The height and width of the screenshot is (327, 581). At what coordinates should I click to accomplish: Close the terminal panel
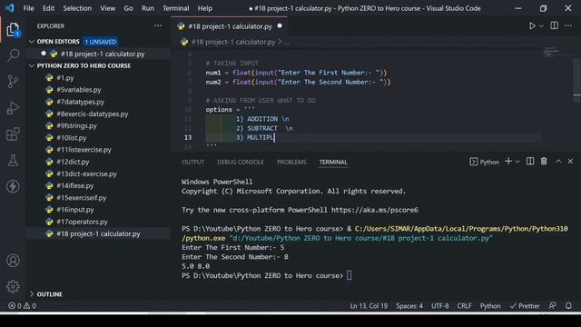pyautogui.click(x=570, y=162)
